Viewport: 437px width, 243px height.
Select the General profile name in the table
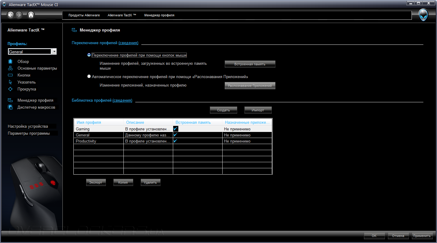99,135
